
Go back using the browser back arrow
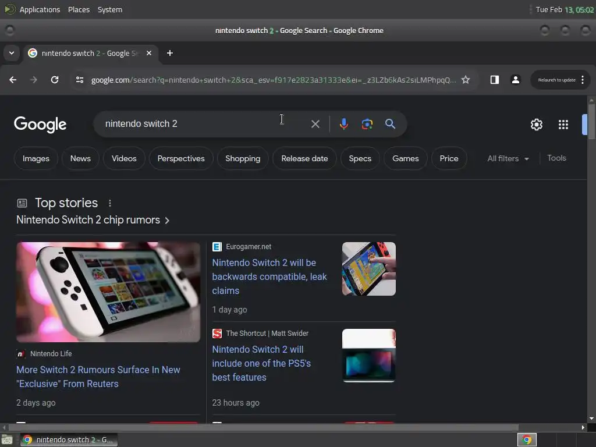click(13, 80)
